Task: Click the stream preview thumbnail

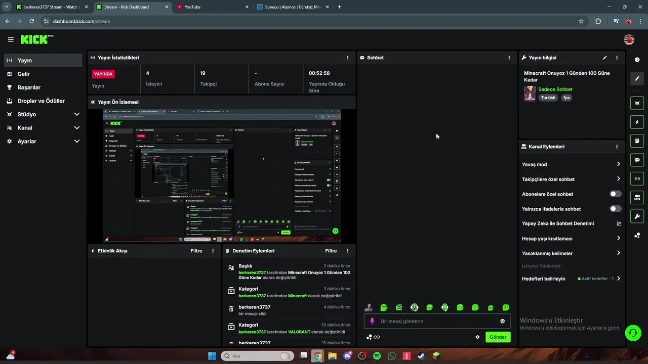Action: [x=222, y=175]
